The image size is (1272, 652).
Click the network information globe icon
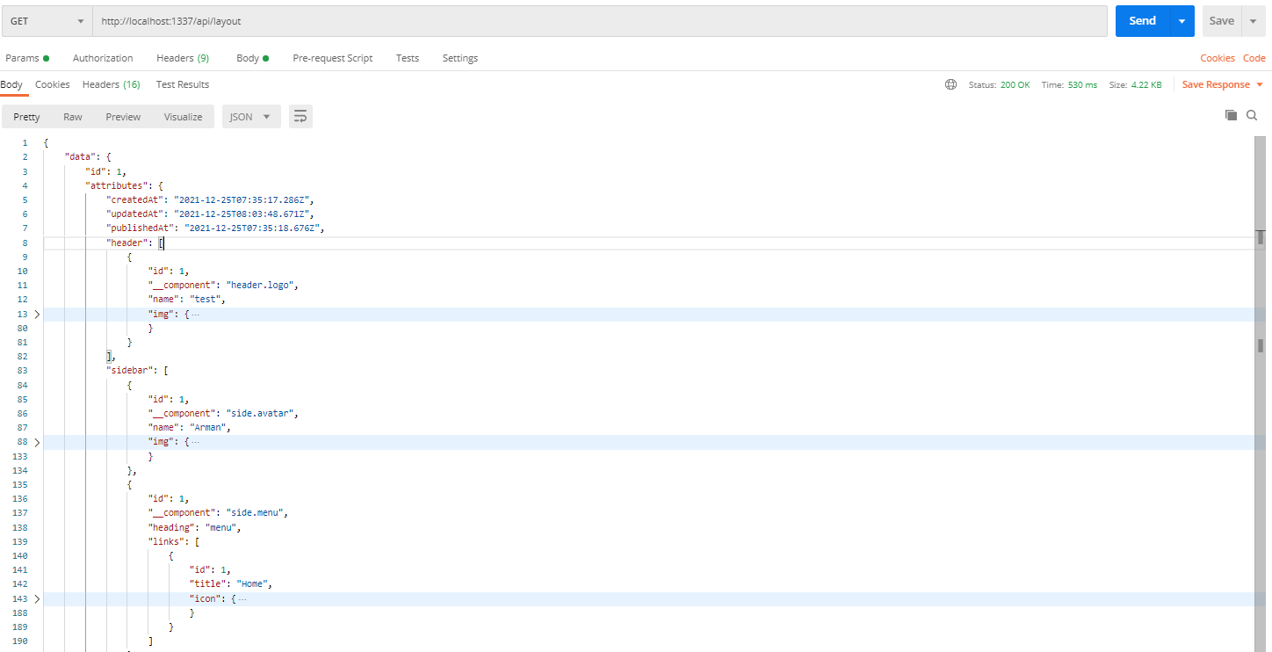click(950, 84)
